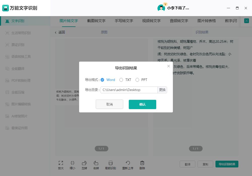252x176 pixels.
Task: Click the 翻译 translate button
Action: coord(187,164)
